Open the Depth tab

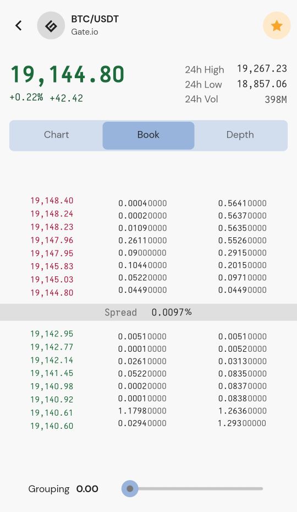tap(240, 135)
